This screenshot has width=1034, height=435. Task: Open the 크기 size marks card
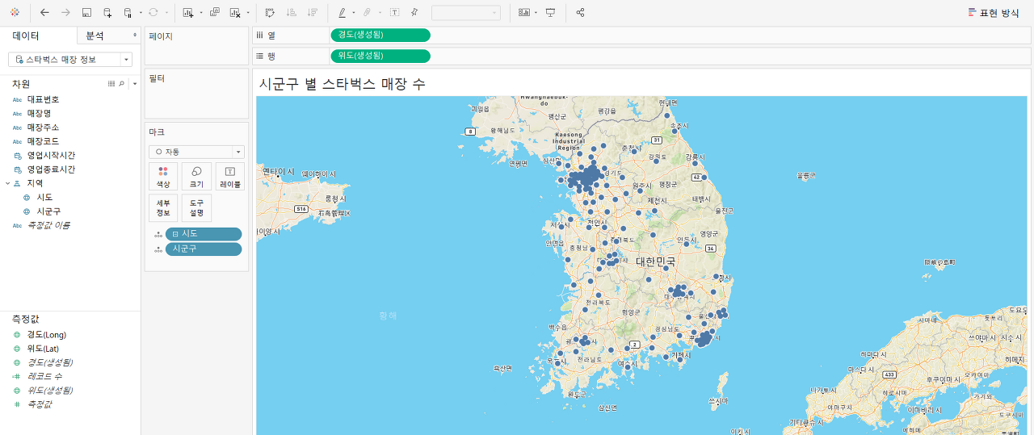196,176
